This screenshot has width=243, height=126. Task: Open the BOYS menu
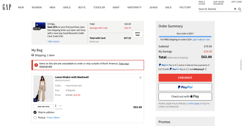(x=82, y=7)
